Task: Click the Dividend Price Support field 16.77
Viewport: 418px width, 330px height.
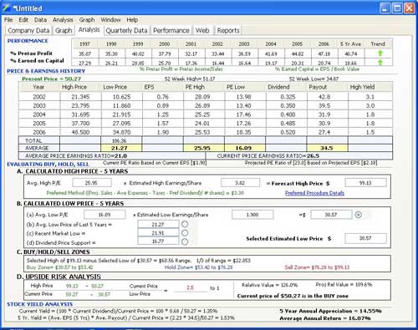Action: tap(158, 241)
